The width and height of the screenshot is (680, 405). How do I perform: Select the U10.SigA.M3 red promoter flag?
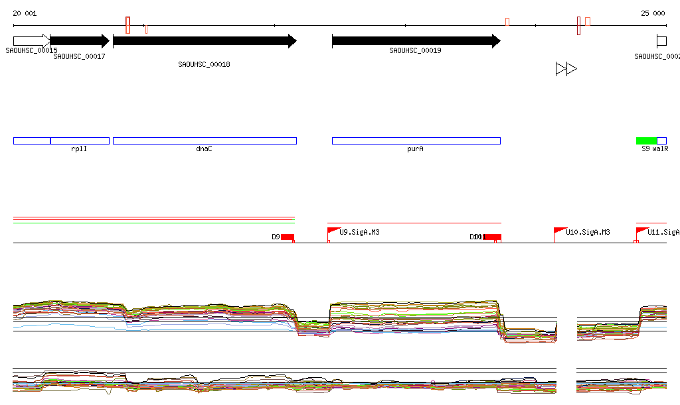560,231
